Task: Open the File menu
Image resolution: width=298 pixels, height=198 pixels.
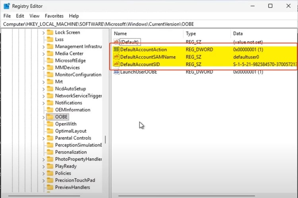Action: (7, 16)
